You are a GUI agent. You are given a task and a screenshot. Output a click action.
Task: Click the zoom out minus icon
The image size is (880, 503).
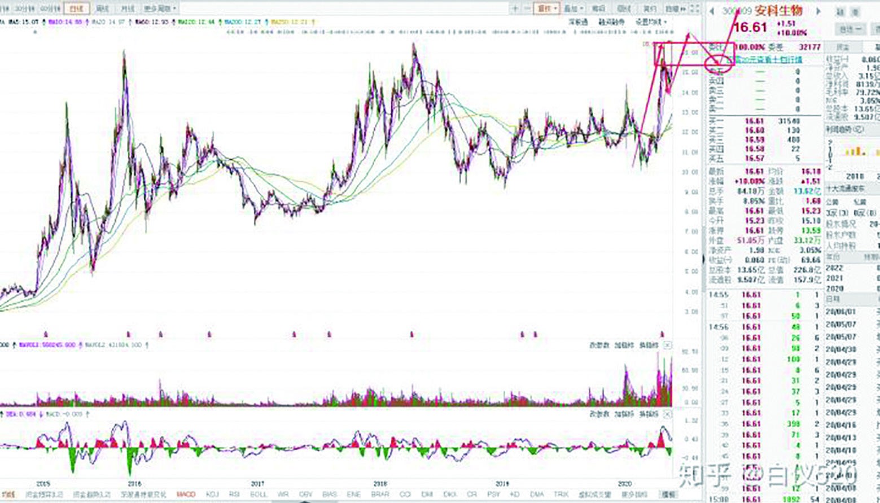[527, 8]
